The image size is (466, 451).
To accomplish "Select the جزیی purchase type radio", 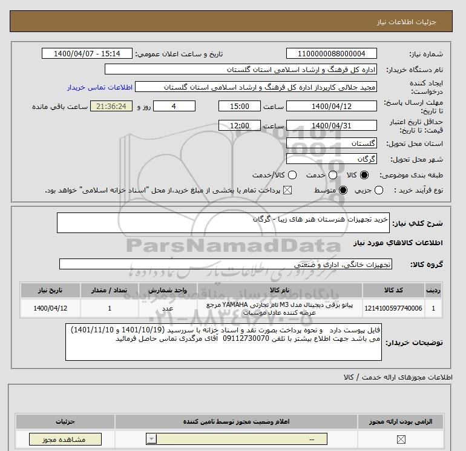I will tap(379, 190).
